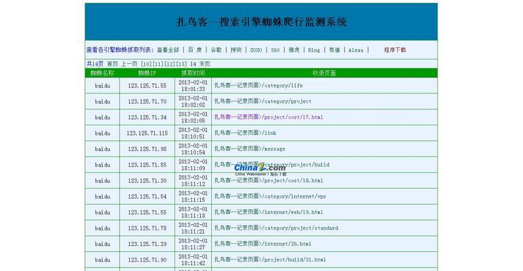Select timestamp 2013-02-01 18:10:51
Image resolution: width=523 pixels, height=271 pixels.
(193, 133)
